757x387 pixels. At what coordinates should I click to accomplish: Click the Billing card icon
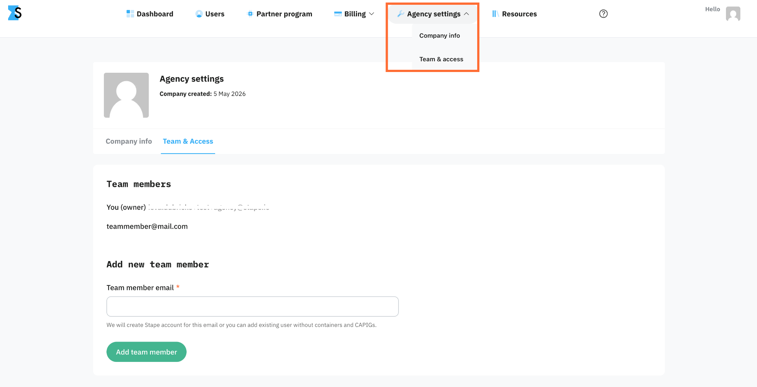(x=338, y=14)
